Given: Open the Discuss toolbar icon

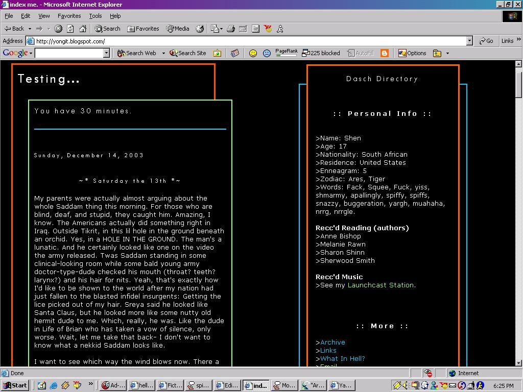Looking at the screenshot, I should [x=255, y=29].
